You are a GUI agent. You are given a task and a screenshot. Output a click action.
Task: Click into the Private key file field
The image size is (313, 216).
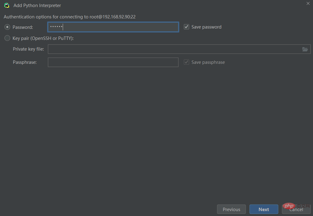click(179, 49)
